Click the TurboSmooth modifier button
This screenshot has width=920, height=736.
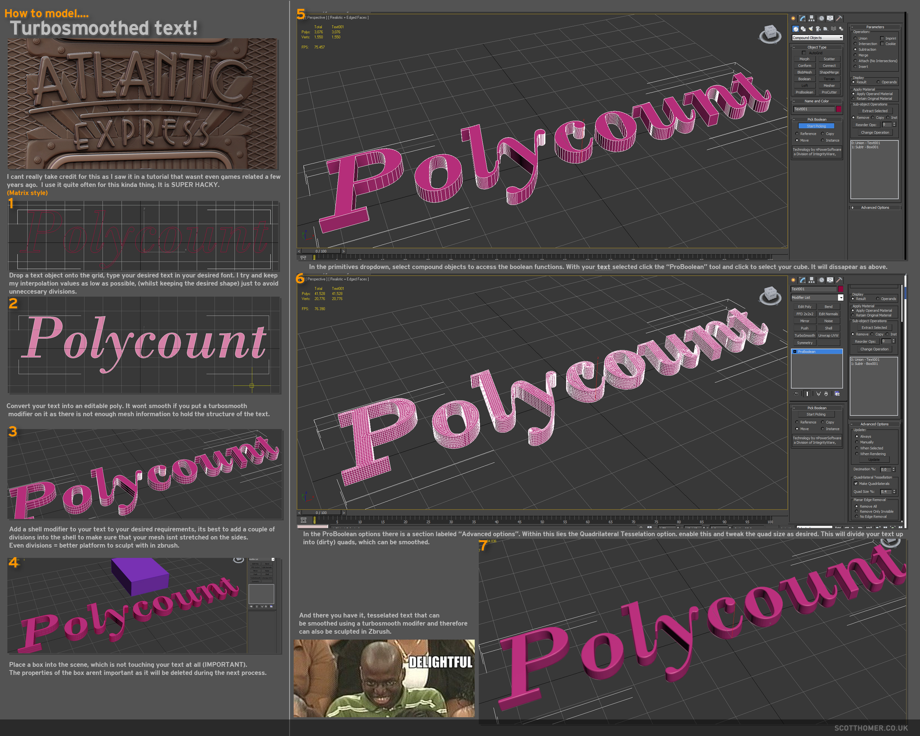point(804,335)
